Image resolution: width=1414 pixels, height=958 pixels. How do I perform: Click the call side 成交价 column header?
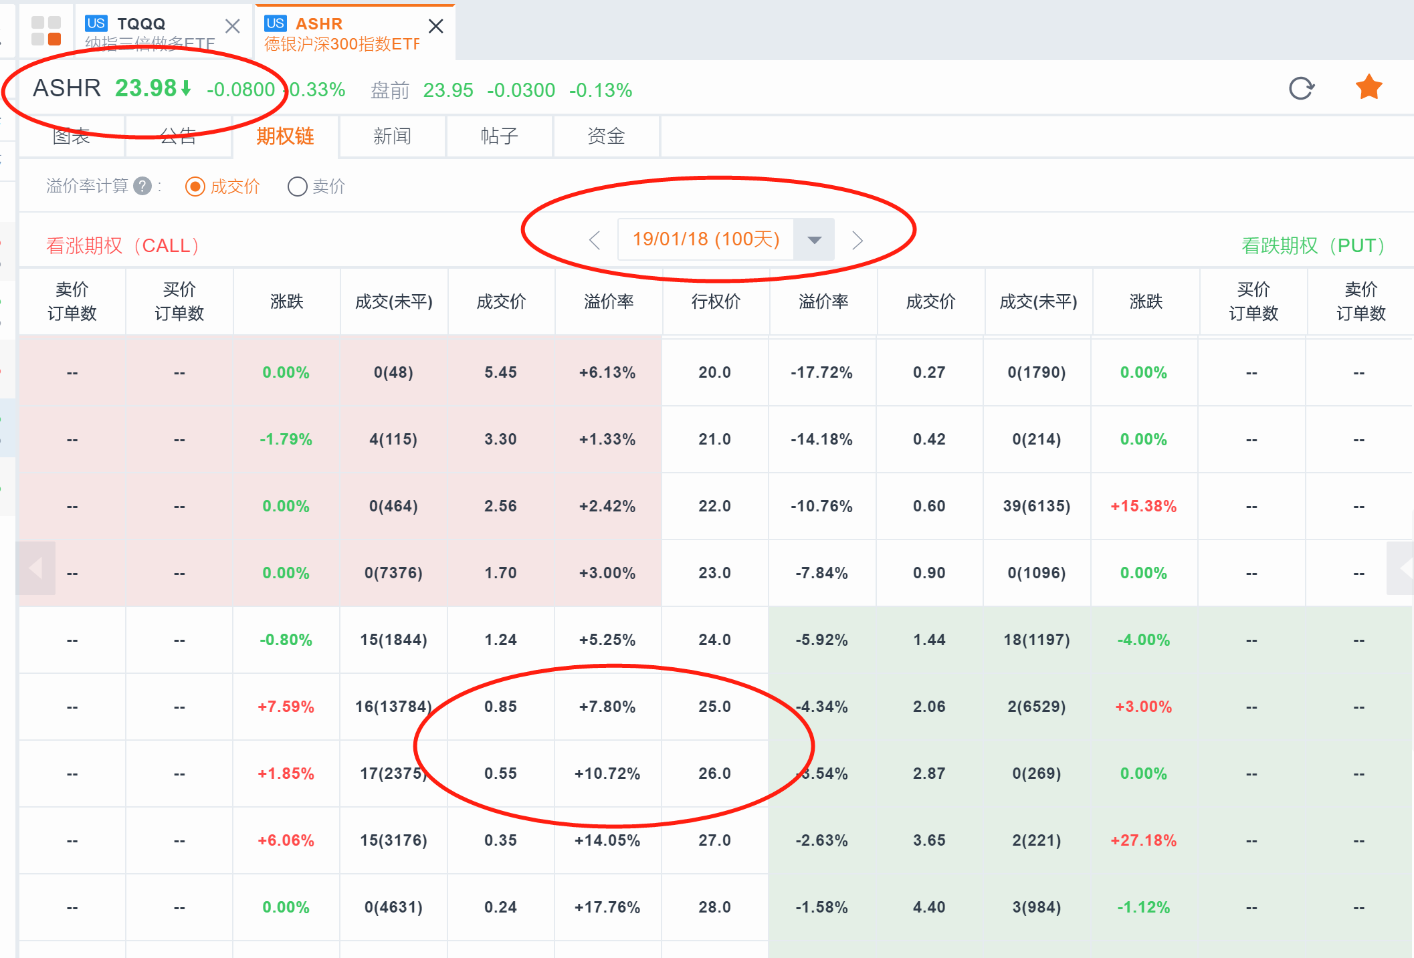point(501,302)
